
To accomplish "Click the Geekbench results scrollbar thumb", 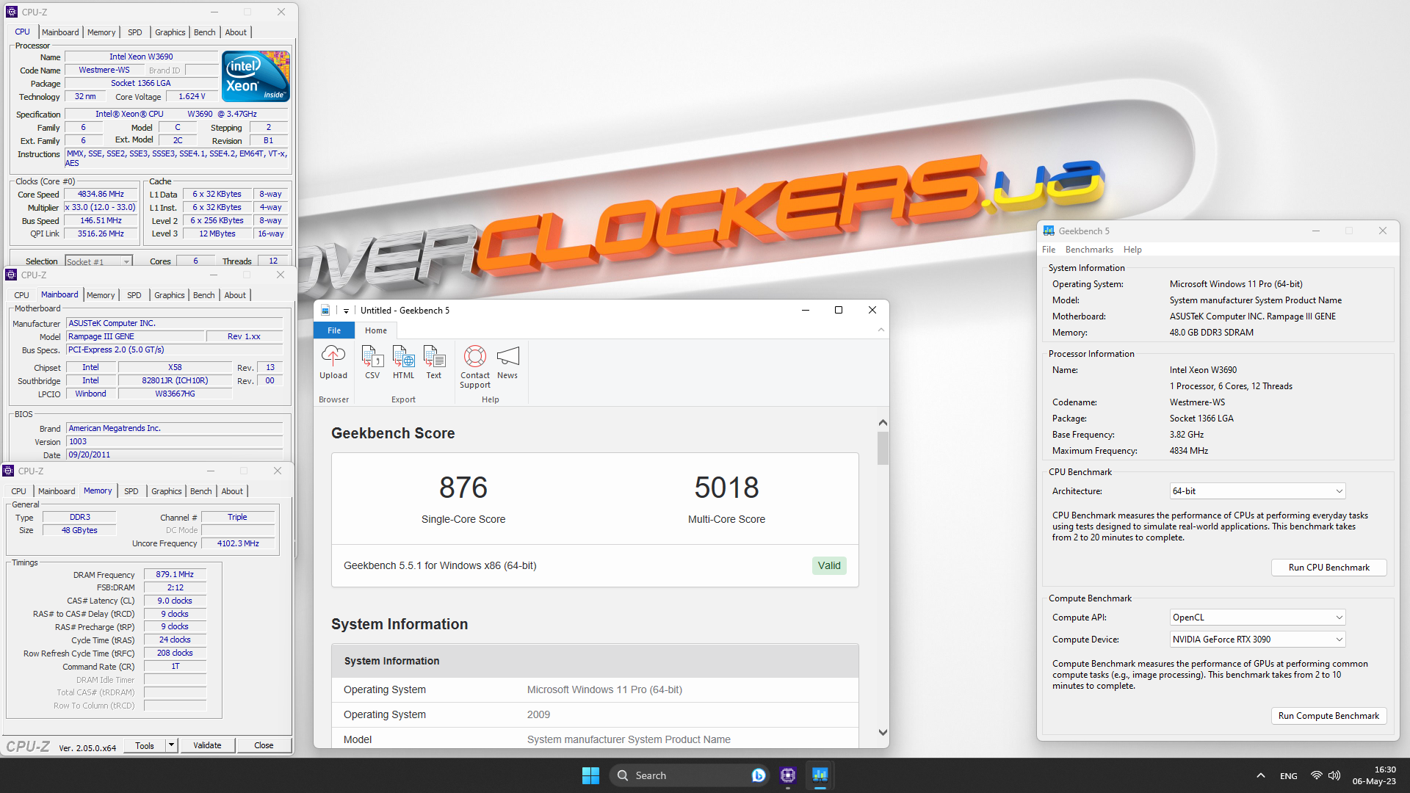I will pos(883,448).
